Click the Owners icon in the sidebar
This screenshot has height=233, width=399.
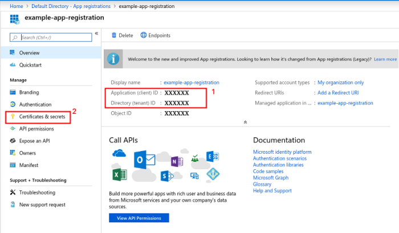13,153
